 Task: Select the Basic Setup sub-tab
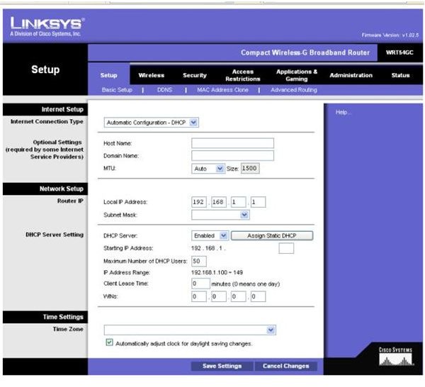pos(117,90)
